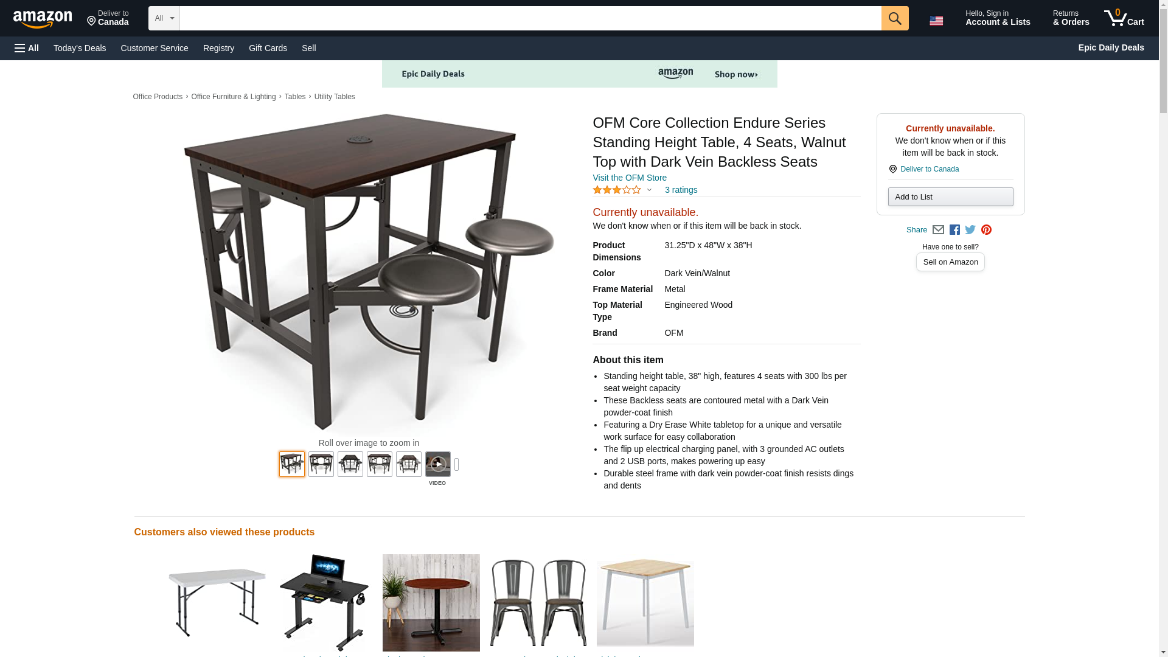Click into the Amazon search input field
The image size is (1168, 657).
tap(530, 18)
